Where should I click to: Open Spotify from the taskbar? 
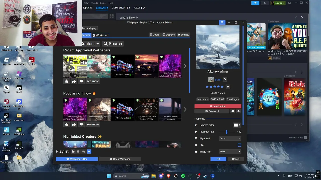[x=183, y=176]
